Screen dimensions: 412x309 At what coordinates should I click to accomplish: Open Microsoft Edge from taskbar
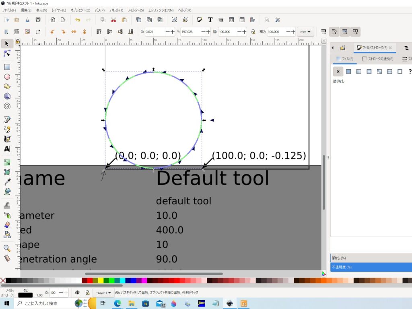[117, 303]
